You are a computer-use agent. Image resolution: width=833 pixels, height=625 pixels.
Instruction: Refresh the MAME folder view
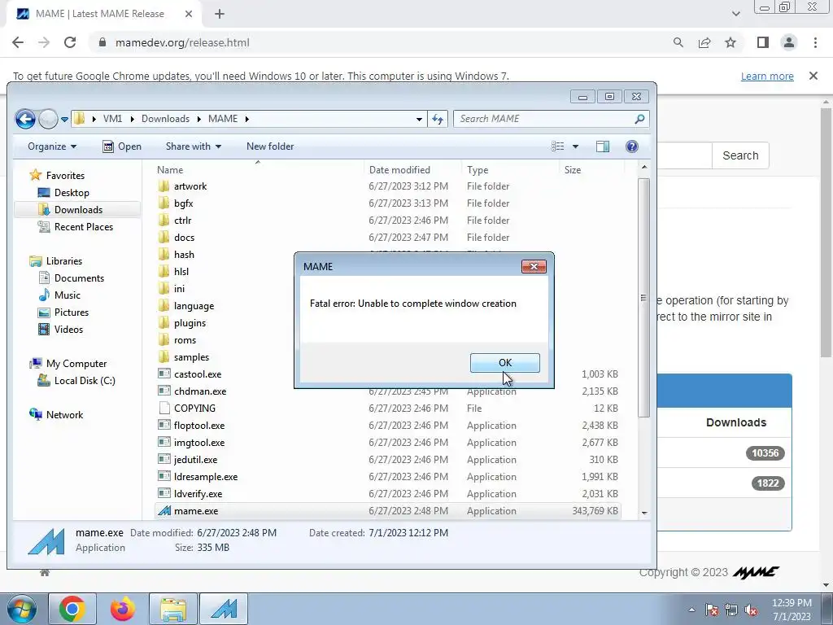pyautogui.click(x=438, y=119)
